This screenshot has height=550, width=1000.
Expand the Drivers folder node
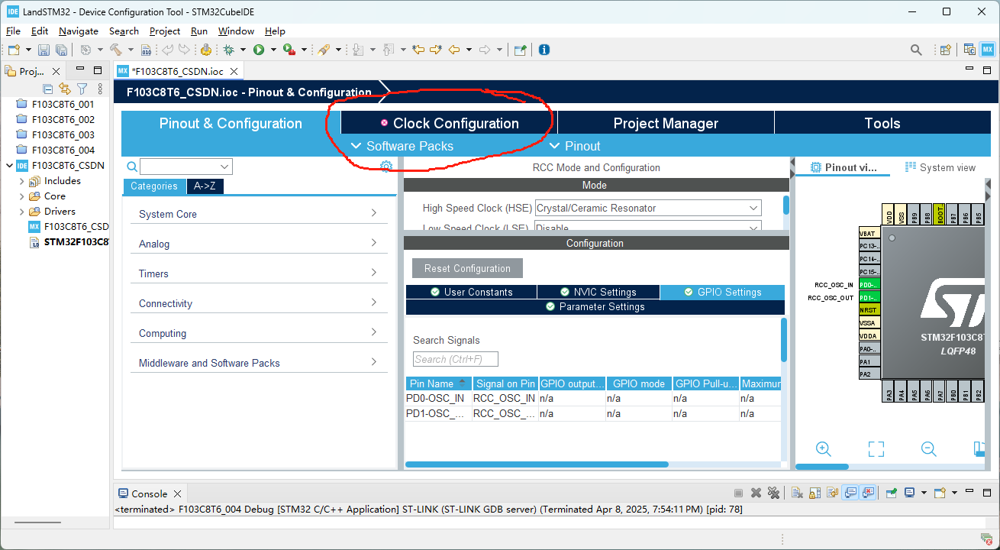[21, 212]
